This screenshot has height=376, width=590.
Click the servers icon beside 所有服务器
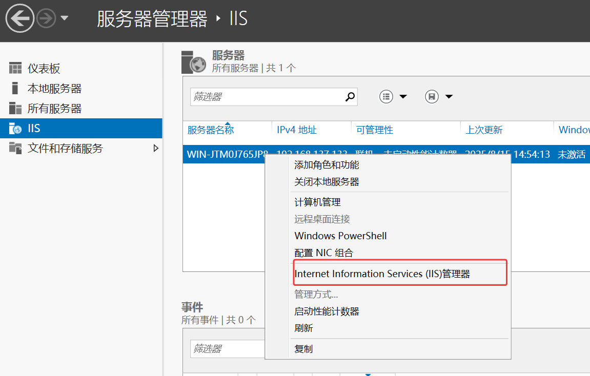coord(15,108)
